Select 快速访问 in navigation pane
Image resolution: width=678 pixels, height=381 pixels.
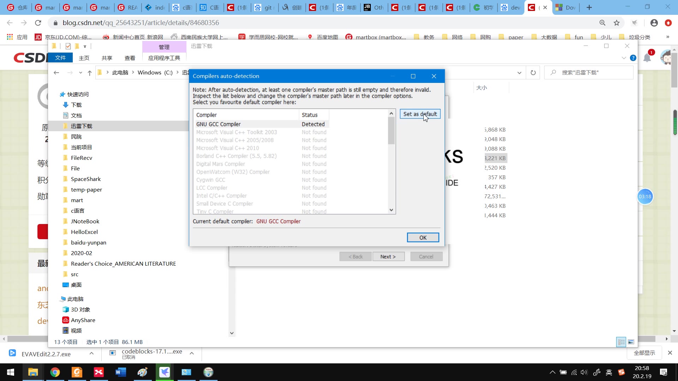point(74,94)
